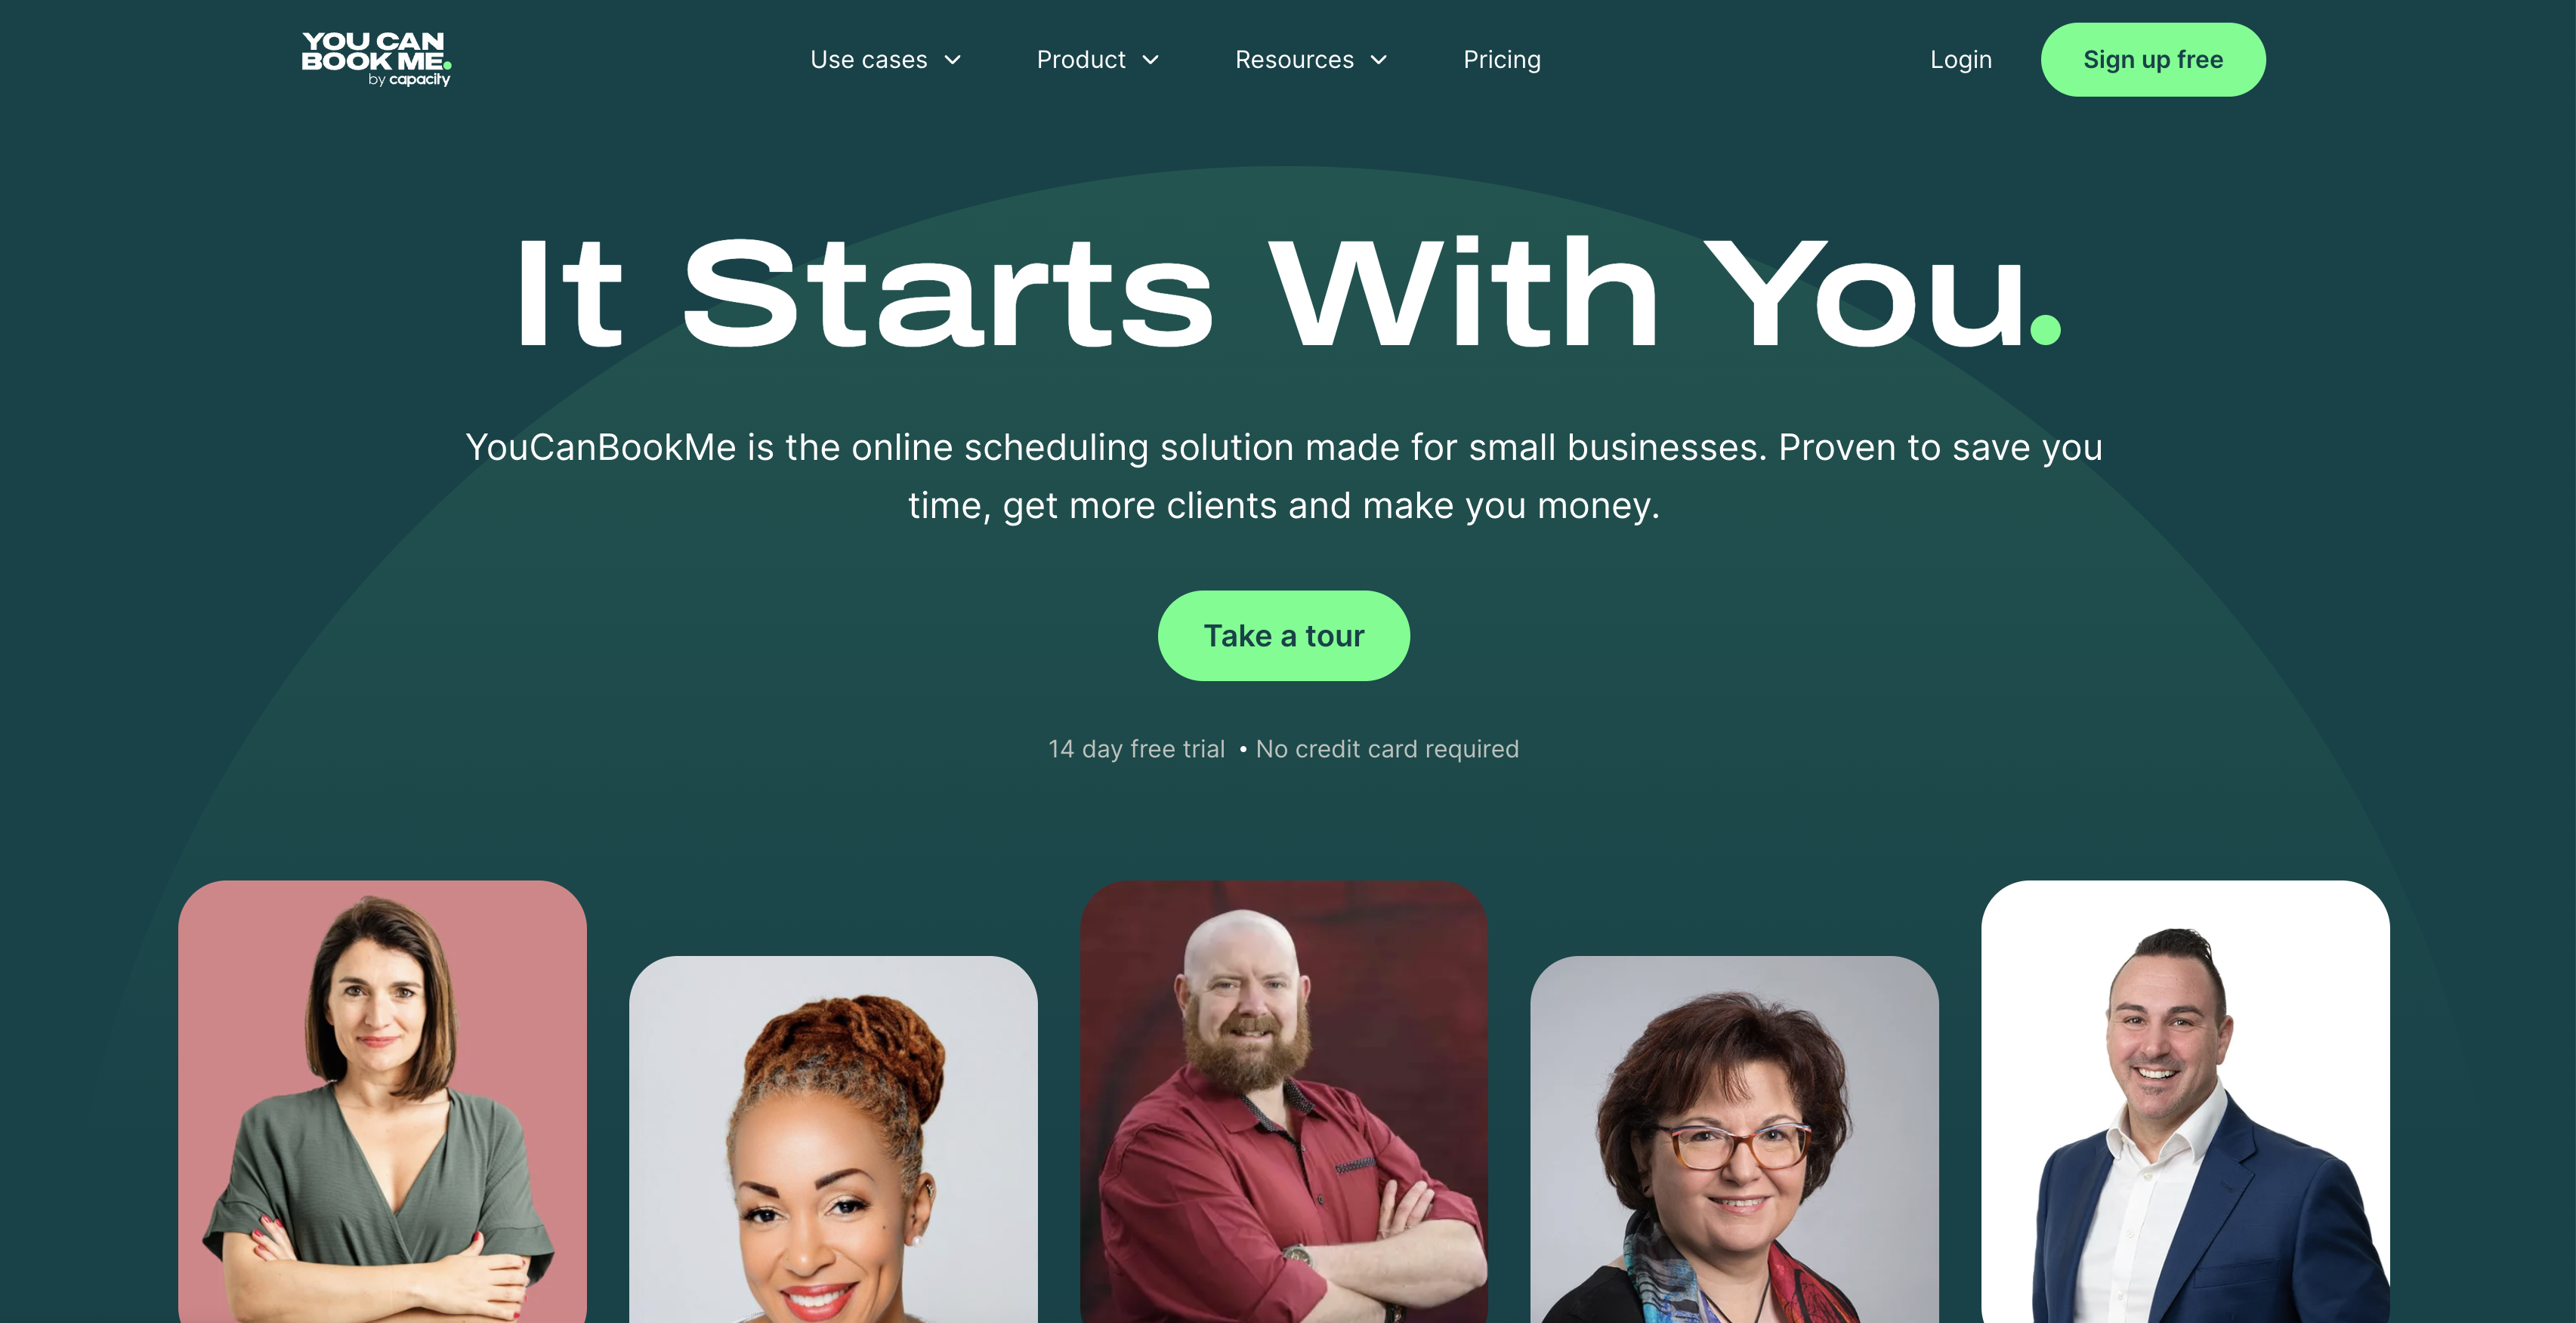Viewport: 2576px width, 1323px height.
Task: Expand the Resources chevron arrow
Action: point(1379,60)
